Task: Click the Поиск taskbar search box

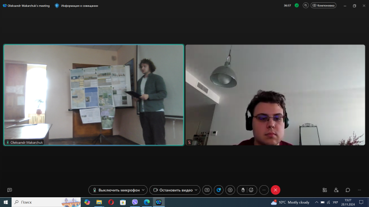Action: click(46, 202)
